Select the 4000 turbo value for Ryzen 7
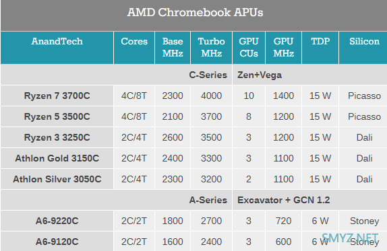The width and height of the screenshot is (387, 251). point(211,96)
